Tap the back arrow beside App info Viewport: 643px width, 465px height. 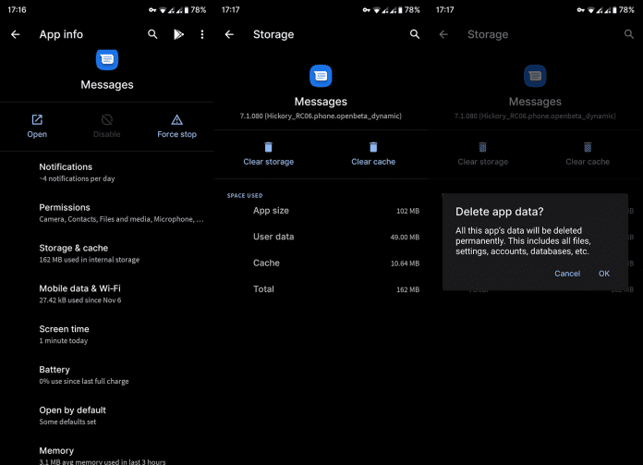(x=15, y=34)
